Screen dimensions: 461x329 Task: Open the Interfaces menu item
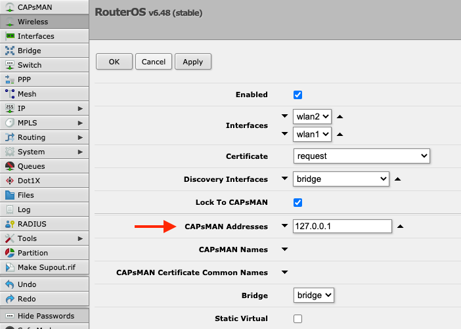(x=45, y=36)
